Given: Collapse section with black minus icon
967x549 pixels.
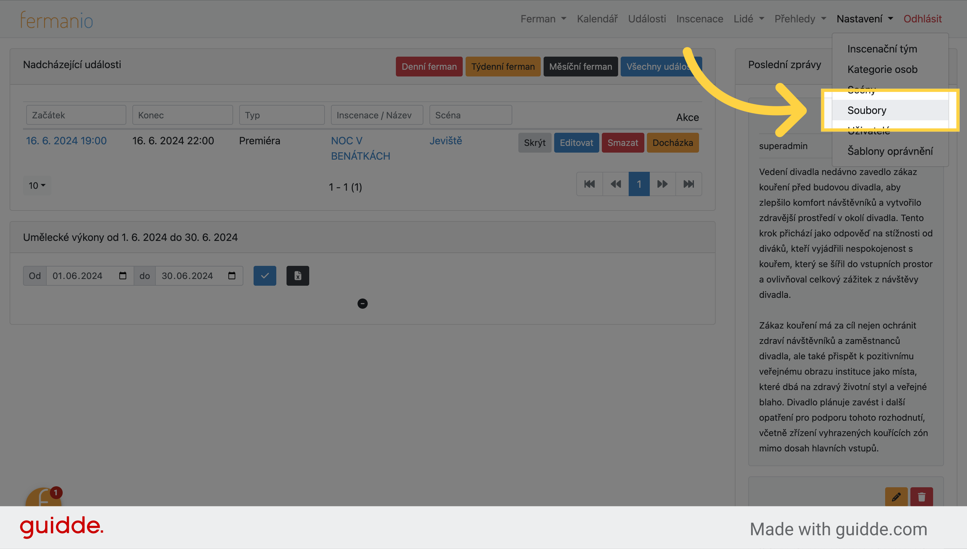Looking at the screenshot, I should point(363,304).
